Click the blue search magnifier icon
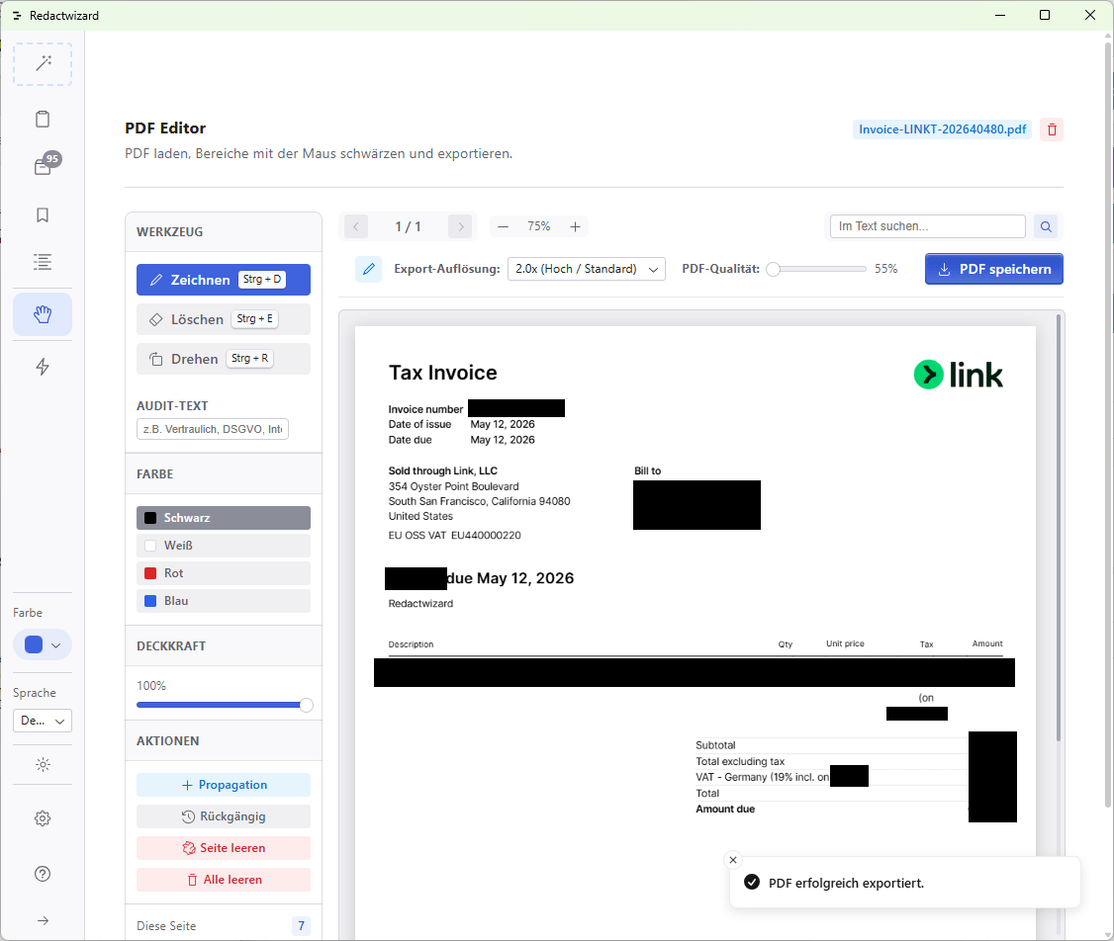Viewport: 1114px width, 941px height. click(1046, 226)
